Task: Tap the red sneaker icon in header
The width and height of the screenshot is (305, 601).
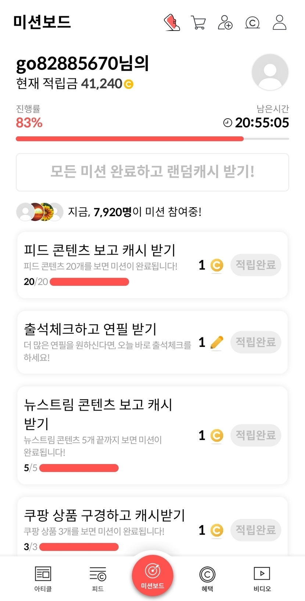Action: tap(172, 22)
